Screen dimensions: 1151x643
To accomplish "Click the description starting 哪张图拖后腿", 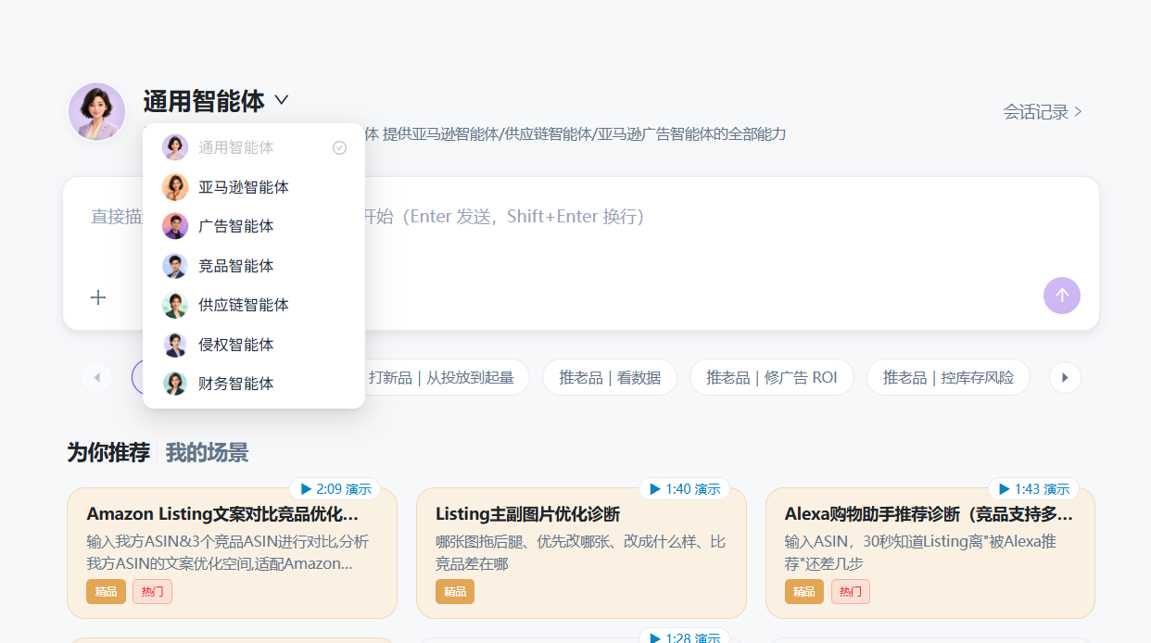I will tap(580, 552).
